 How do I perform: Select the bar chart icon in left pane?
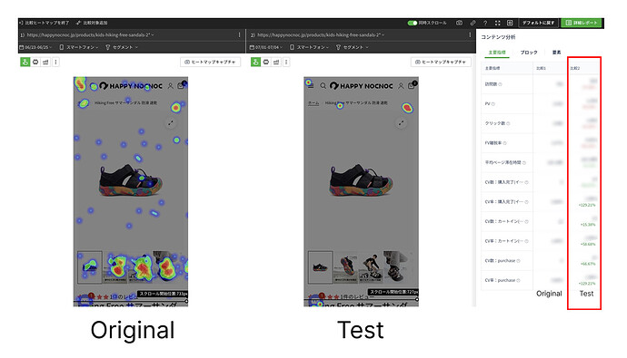coord(45,62)
